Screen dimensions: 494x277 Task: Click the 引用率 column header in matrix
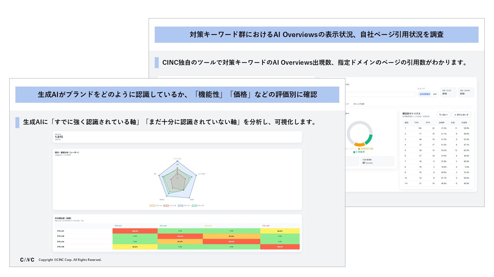pos(466,123)
